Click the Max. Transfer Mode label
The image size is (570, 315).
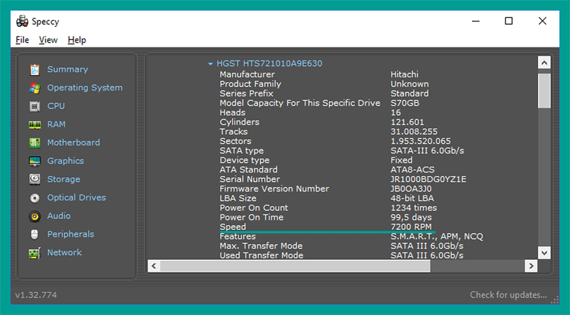click(261, 246)
